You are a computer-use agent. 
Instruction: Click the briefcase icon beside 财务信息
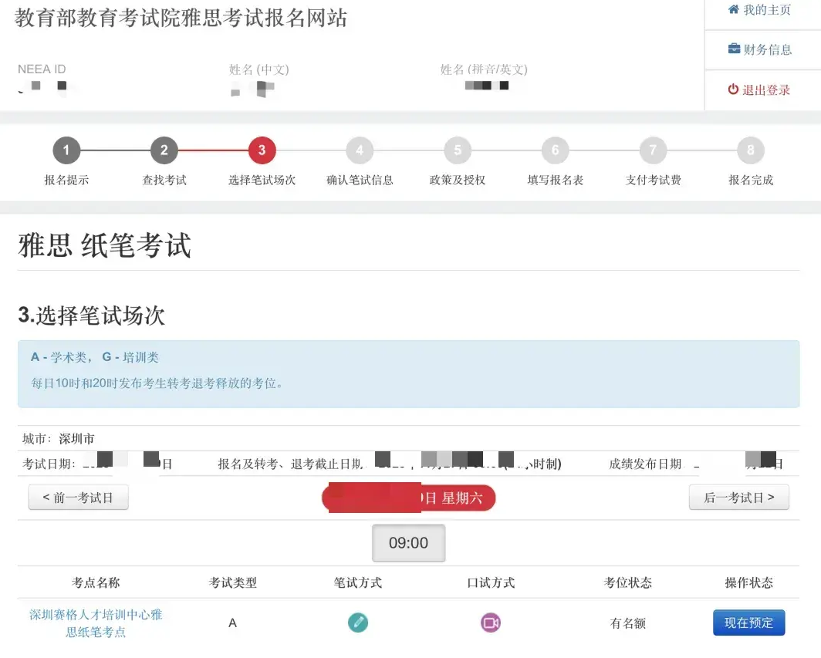734,49
